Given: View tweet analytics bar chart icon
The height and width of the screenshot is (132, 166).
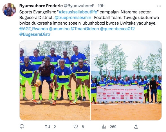Looking at the screenshot, I should [104, 127].
